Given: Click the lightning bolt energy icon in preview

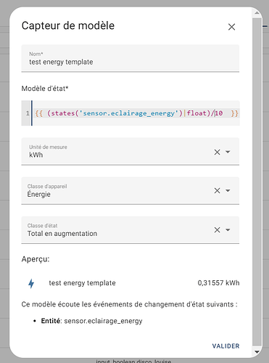Looking at the screenshot, I should [31, 284].
